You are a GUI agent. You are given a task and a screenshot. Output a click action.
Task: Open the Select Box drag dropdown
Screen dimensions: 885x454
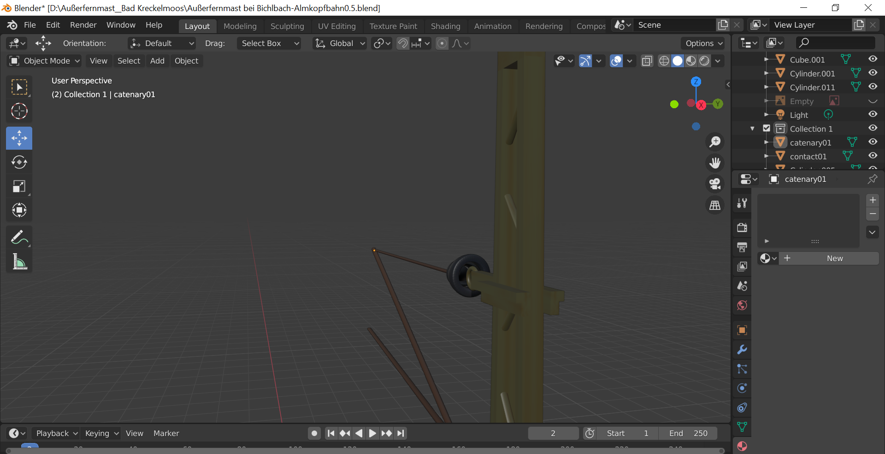[269, 43]
